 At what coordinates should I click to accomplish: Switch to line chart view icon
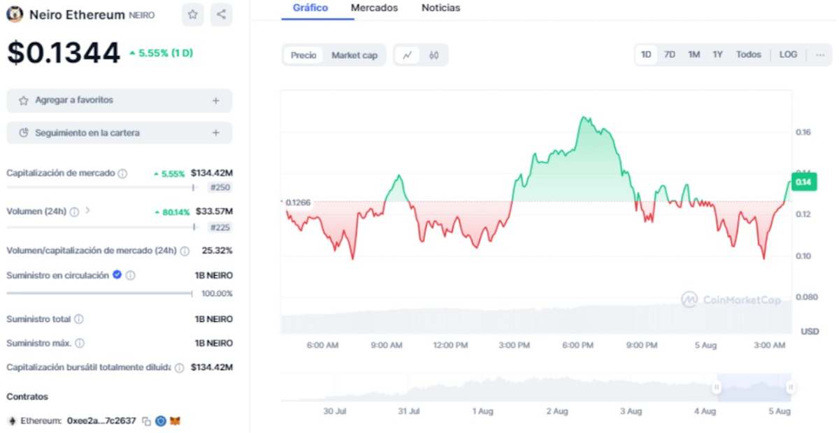(x=408, y=55)
